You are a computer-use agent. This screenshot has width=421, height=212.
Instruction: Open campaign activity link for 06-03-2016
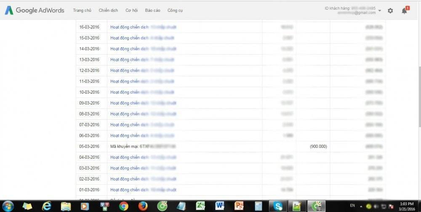pos(142,136)
